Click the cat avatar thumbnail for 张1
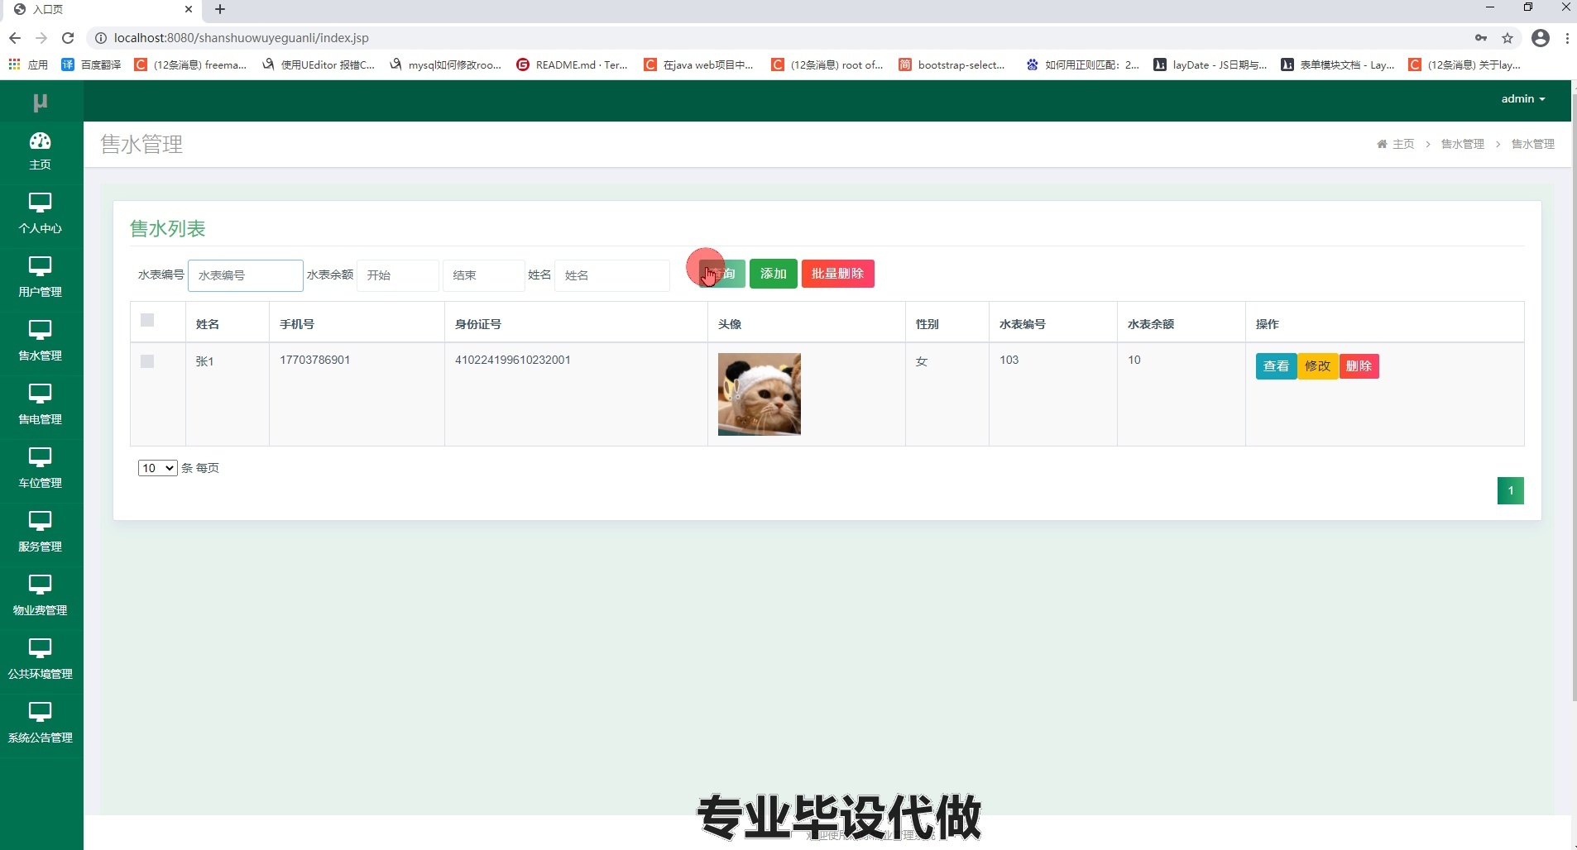Viewport: 1577px width, 850px height. (760, 394)
